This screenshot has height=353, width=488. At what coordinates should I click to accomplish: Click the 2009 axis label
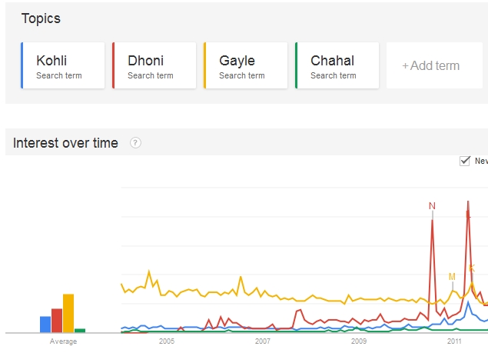359,341
